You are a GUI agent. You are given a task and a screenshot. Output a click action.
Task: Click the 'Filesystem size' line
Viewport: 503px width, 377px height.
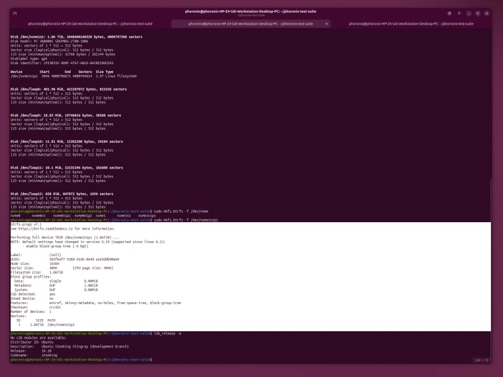36,273
